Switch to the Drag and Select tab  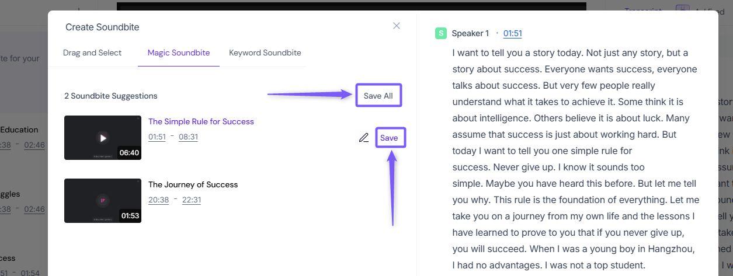click(x=92, y=53)
